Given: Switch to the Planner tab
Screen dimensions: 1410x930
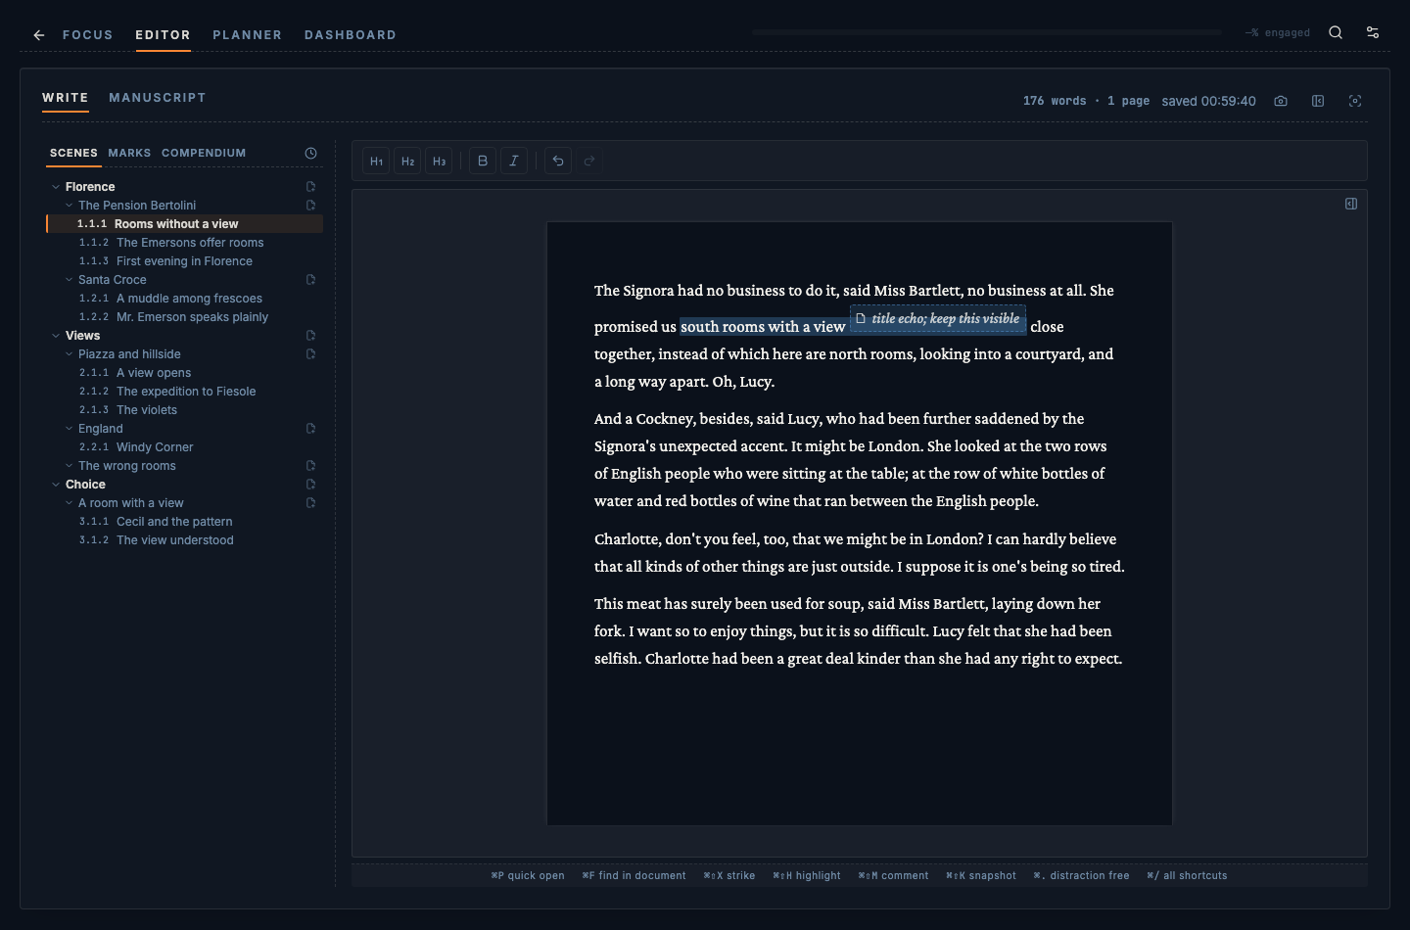Looking at the screenshot, I should (x=248, y=35).
